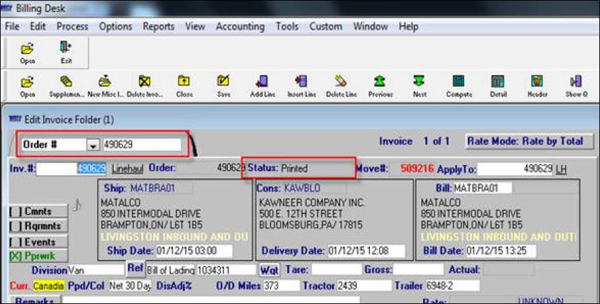Image resolution: width=600 pixels, height=304 pixels.
Task: Click the Supplement toolbar icon
Action: pos(67,85)
